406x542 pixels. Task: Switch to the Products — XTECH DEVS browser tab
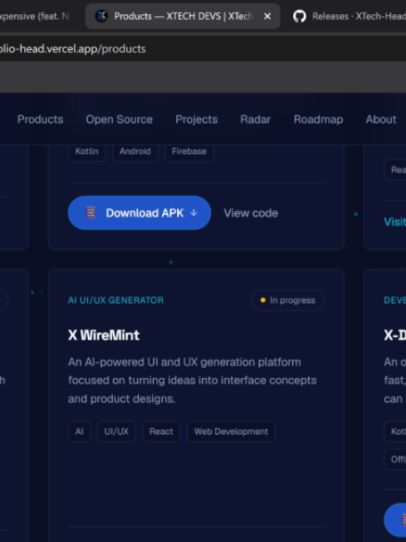coord(183,16)
